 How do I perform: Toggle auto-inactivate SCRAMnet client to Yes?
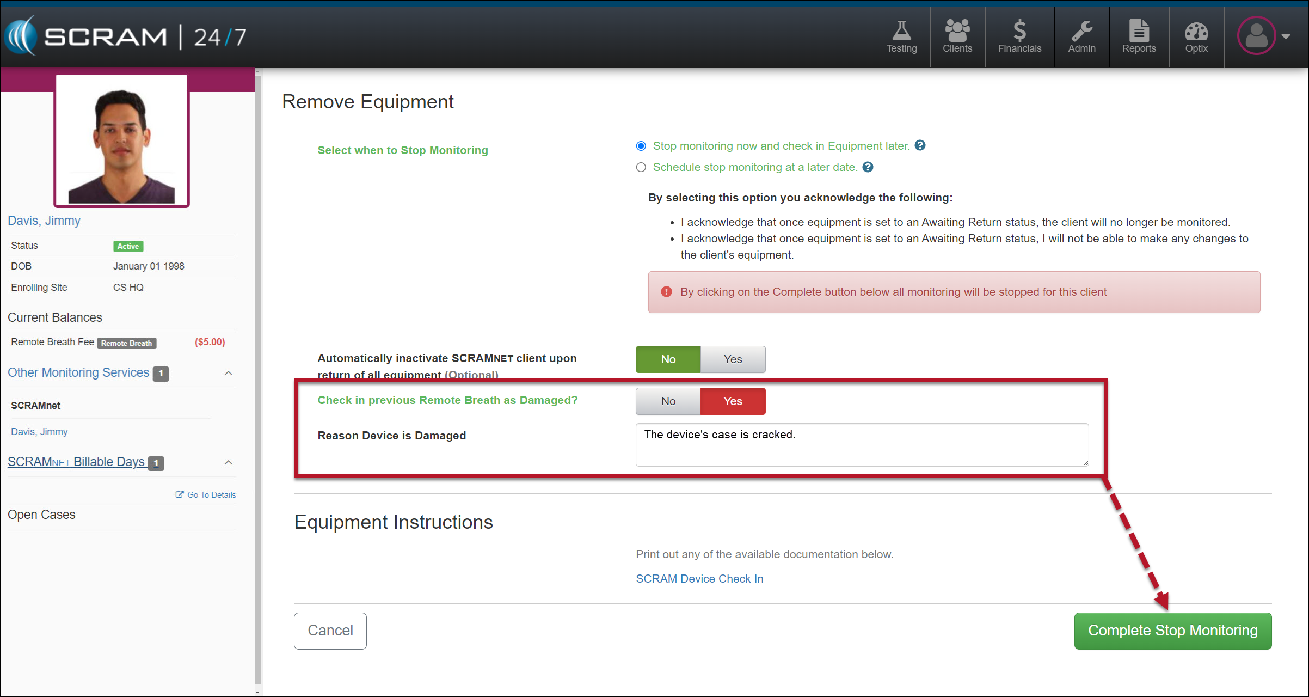(x=733, y=359)
